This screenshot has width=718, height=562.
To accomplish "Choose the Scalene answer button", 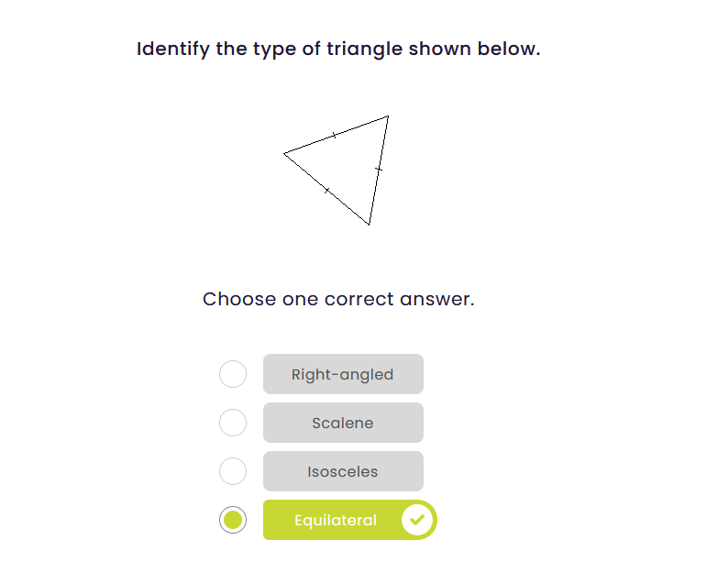I will click(x=343, y=423).
